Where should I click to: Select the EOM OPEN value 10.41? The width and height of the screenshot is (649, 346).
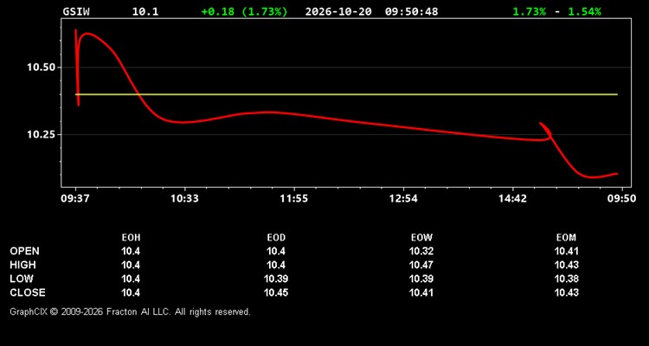566,251
